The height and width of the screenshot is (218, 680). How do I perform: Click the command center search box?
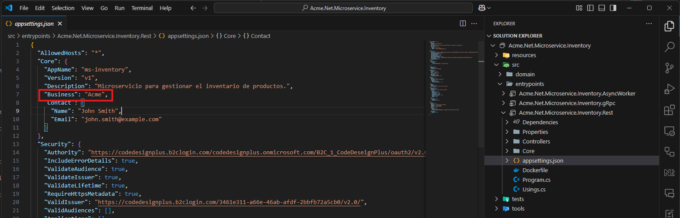coord(343,8)
